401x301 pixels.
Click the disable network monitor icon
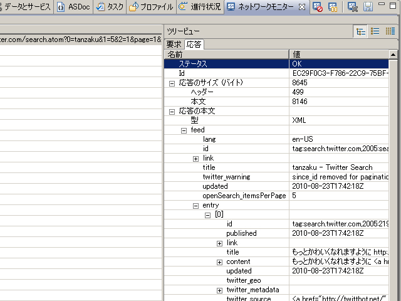318,7
